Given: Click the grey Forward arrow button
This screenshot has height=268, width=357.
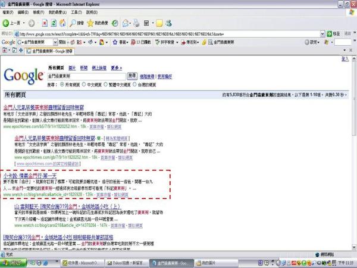Looking at the screenshot, I should click(32, 23).
